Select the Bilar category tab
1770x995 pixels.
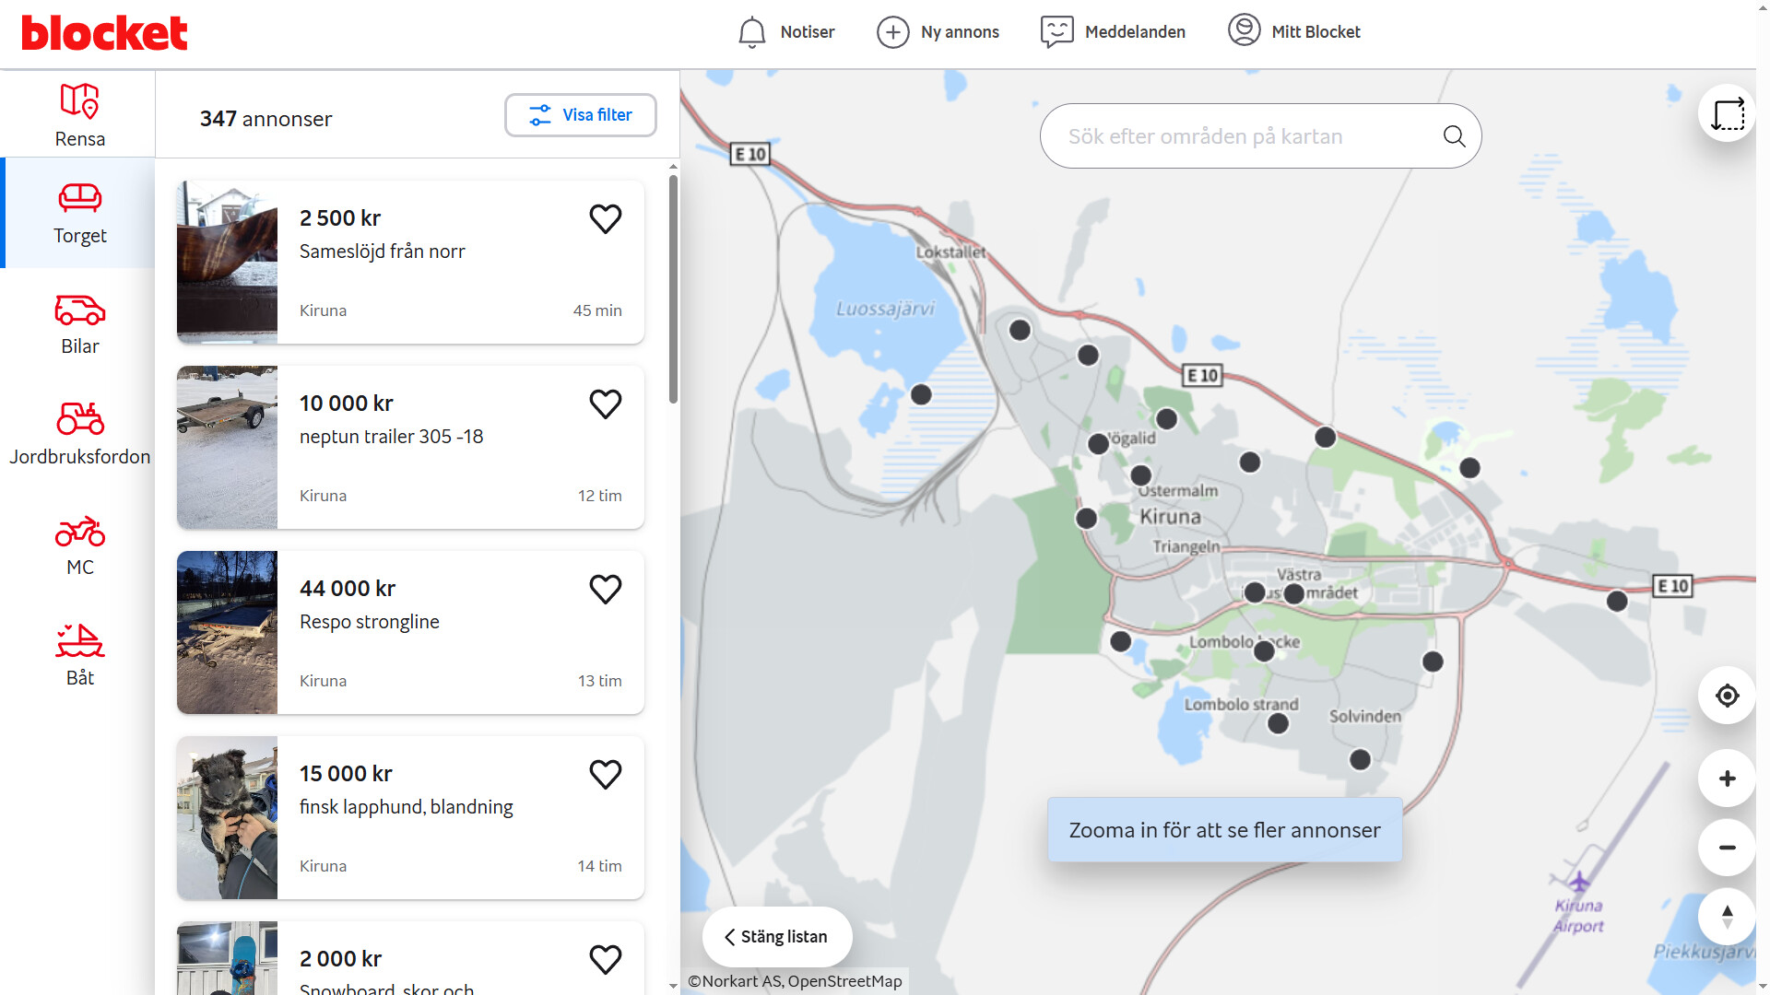(80, 324)
